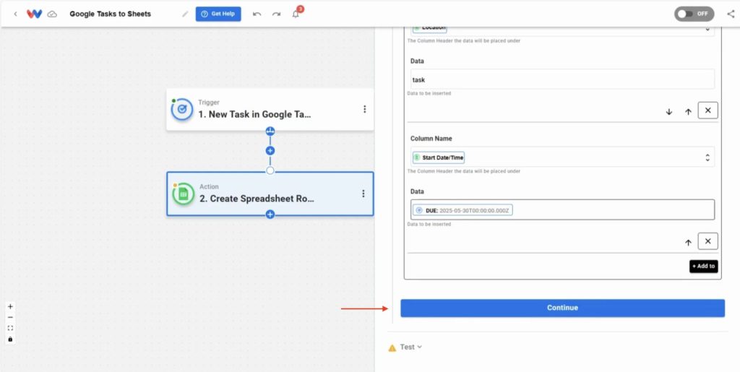
Task: Undo the last change
Action: (257, 14)
